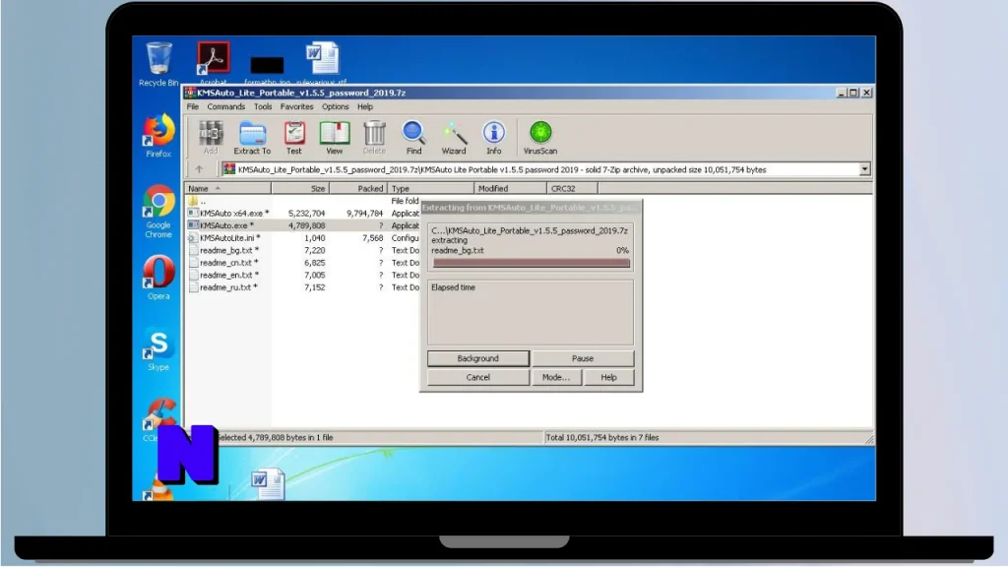Select readme_en.txt file row
1008x567 pixels.
point(302,275)
